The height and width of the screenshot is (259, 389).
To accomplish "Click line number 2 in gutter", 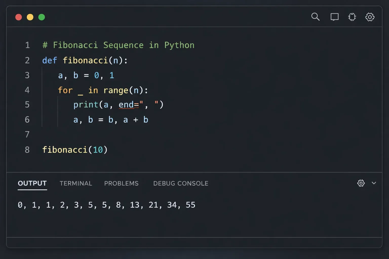I will (27, 60).
